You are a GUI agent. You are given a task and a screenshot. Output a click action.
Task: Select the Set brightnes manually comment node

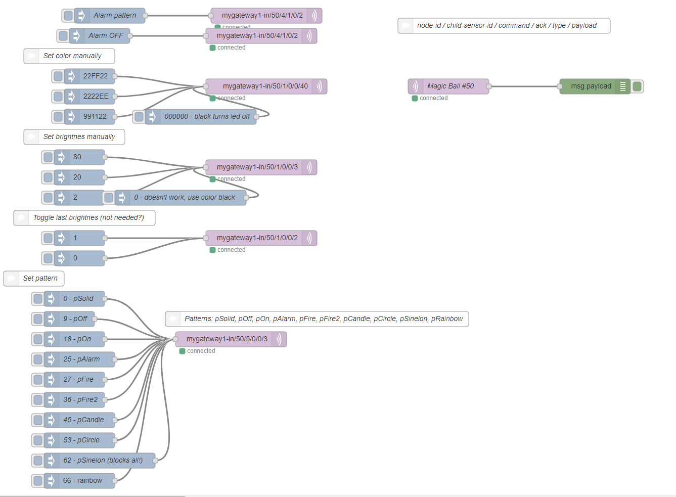pyautogui.click(x=79, y=137)
